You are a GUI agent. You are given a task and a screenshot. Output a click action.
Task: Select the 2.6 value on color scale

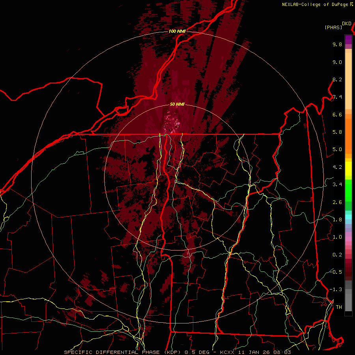(x=337, y=202)
